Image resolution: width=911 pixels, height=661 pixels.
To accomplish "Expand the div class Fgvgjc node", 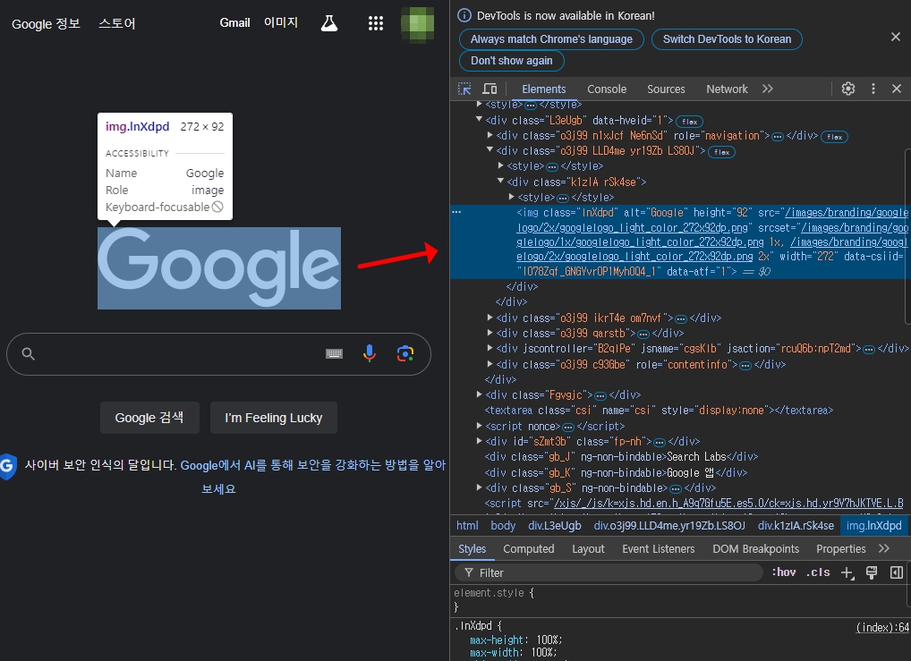I will [479, 394].
